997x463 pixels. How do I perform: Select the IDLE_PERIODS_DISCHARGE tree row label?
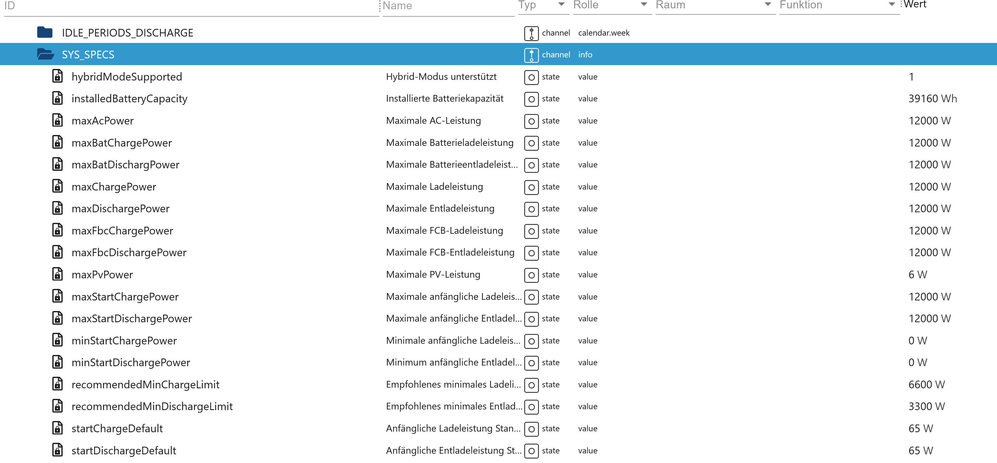point(128,33)
